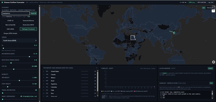This screenshot has width=216, height=102.
Task: Click the Auto-fill button
Action: [33, 13]
